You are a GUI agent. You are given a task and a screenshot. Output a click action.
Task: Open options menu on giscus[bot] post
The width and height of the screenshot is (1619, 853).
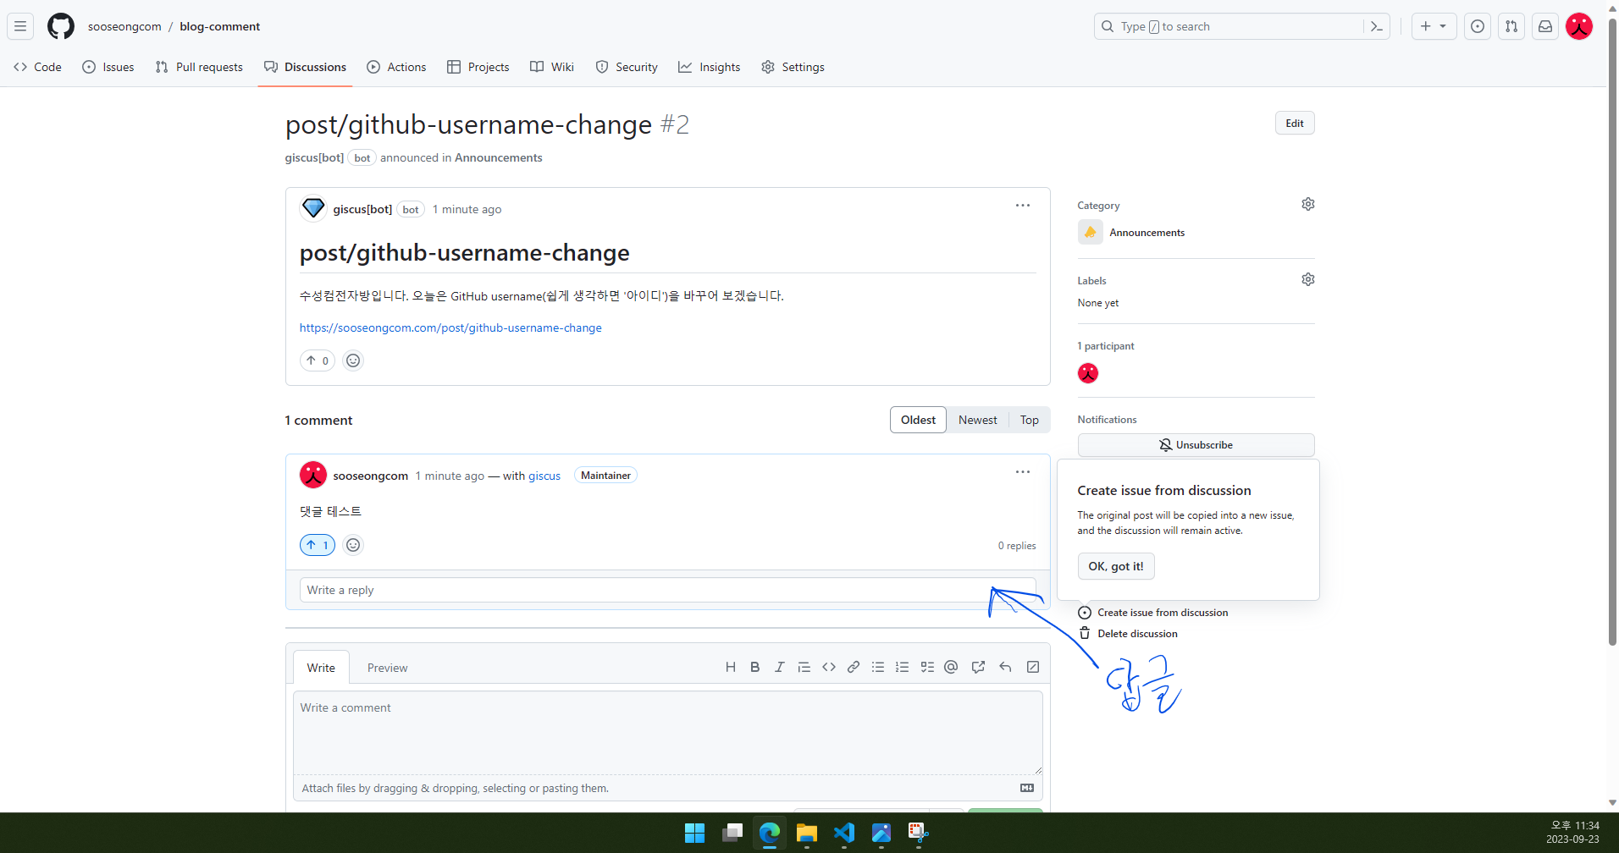(x=1023, y=206)
